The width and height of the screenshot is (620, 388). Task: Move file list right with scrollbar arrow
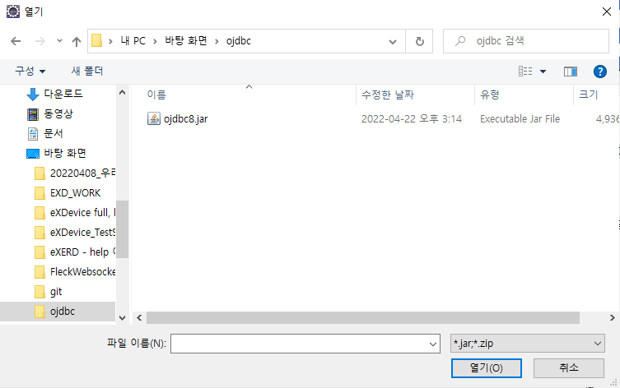click(612, 318)
